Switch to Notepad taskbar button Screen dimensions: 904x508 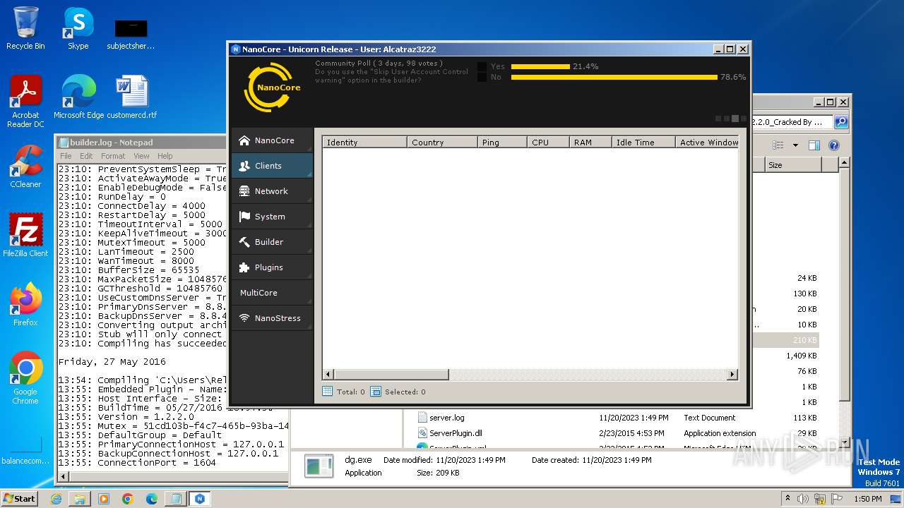[176, 499]
